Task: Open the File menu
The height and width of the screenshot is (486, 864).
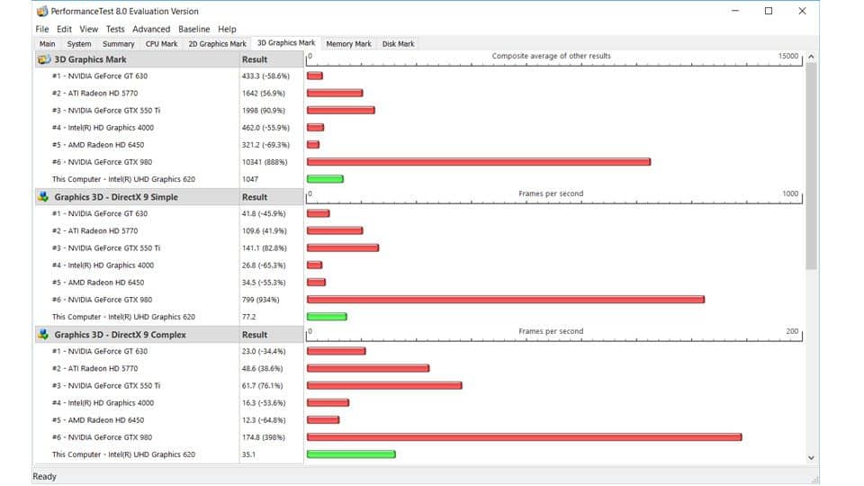Action: pos(42,29)
